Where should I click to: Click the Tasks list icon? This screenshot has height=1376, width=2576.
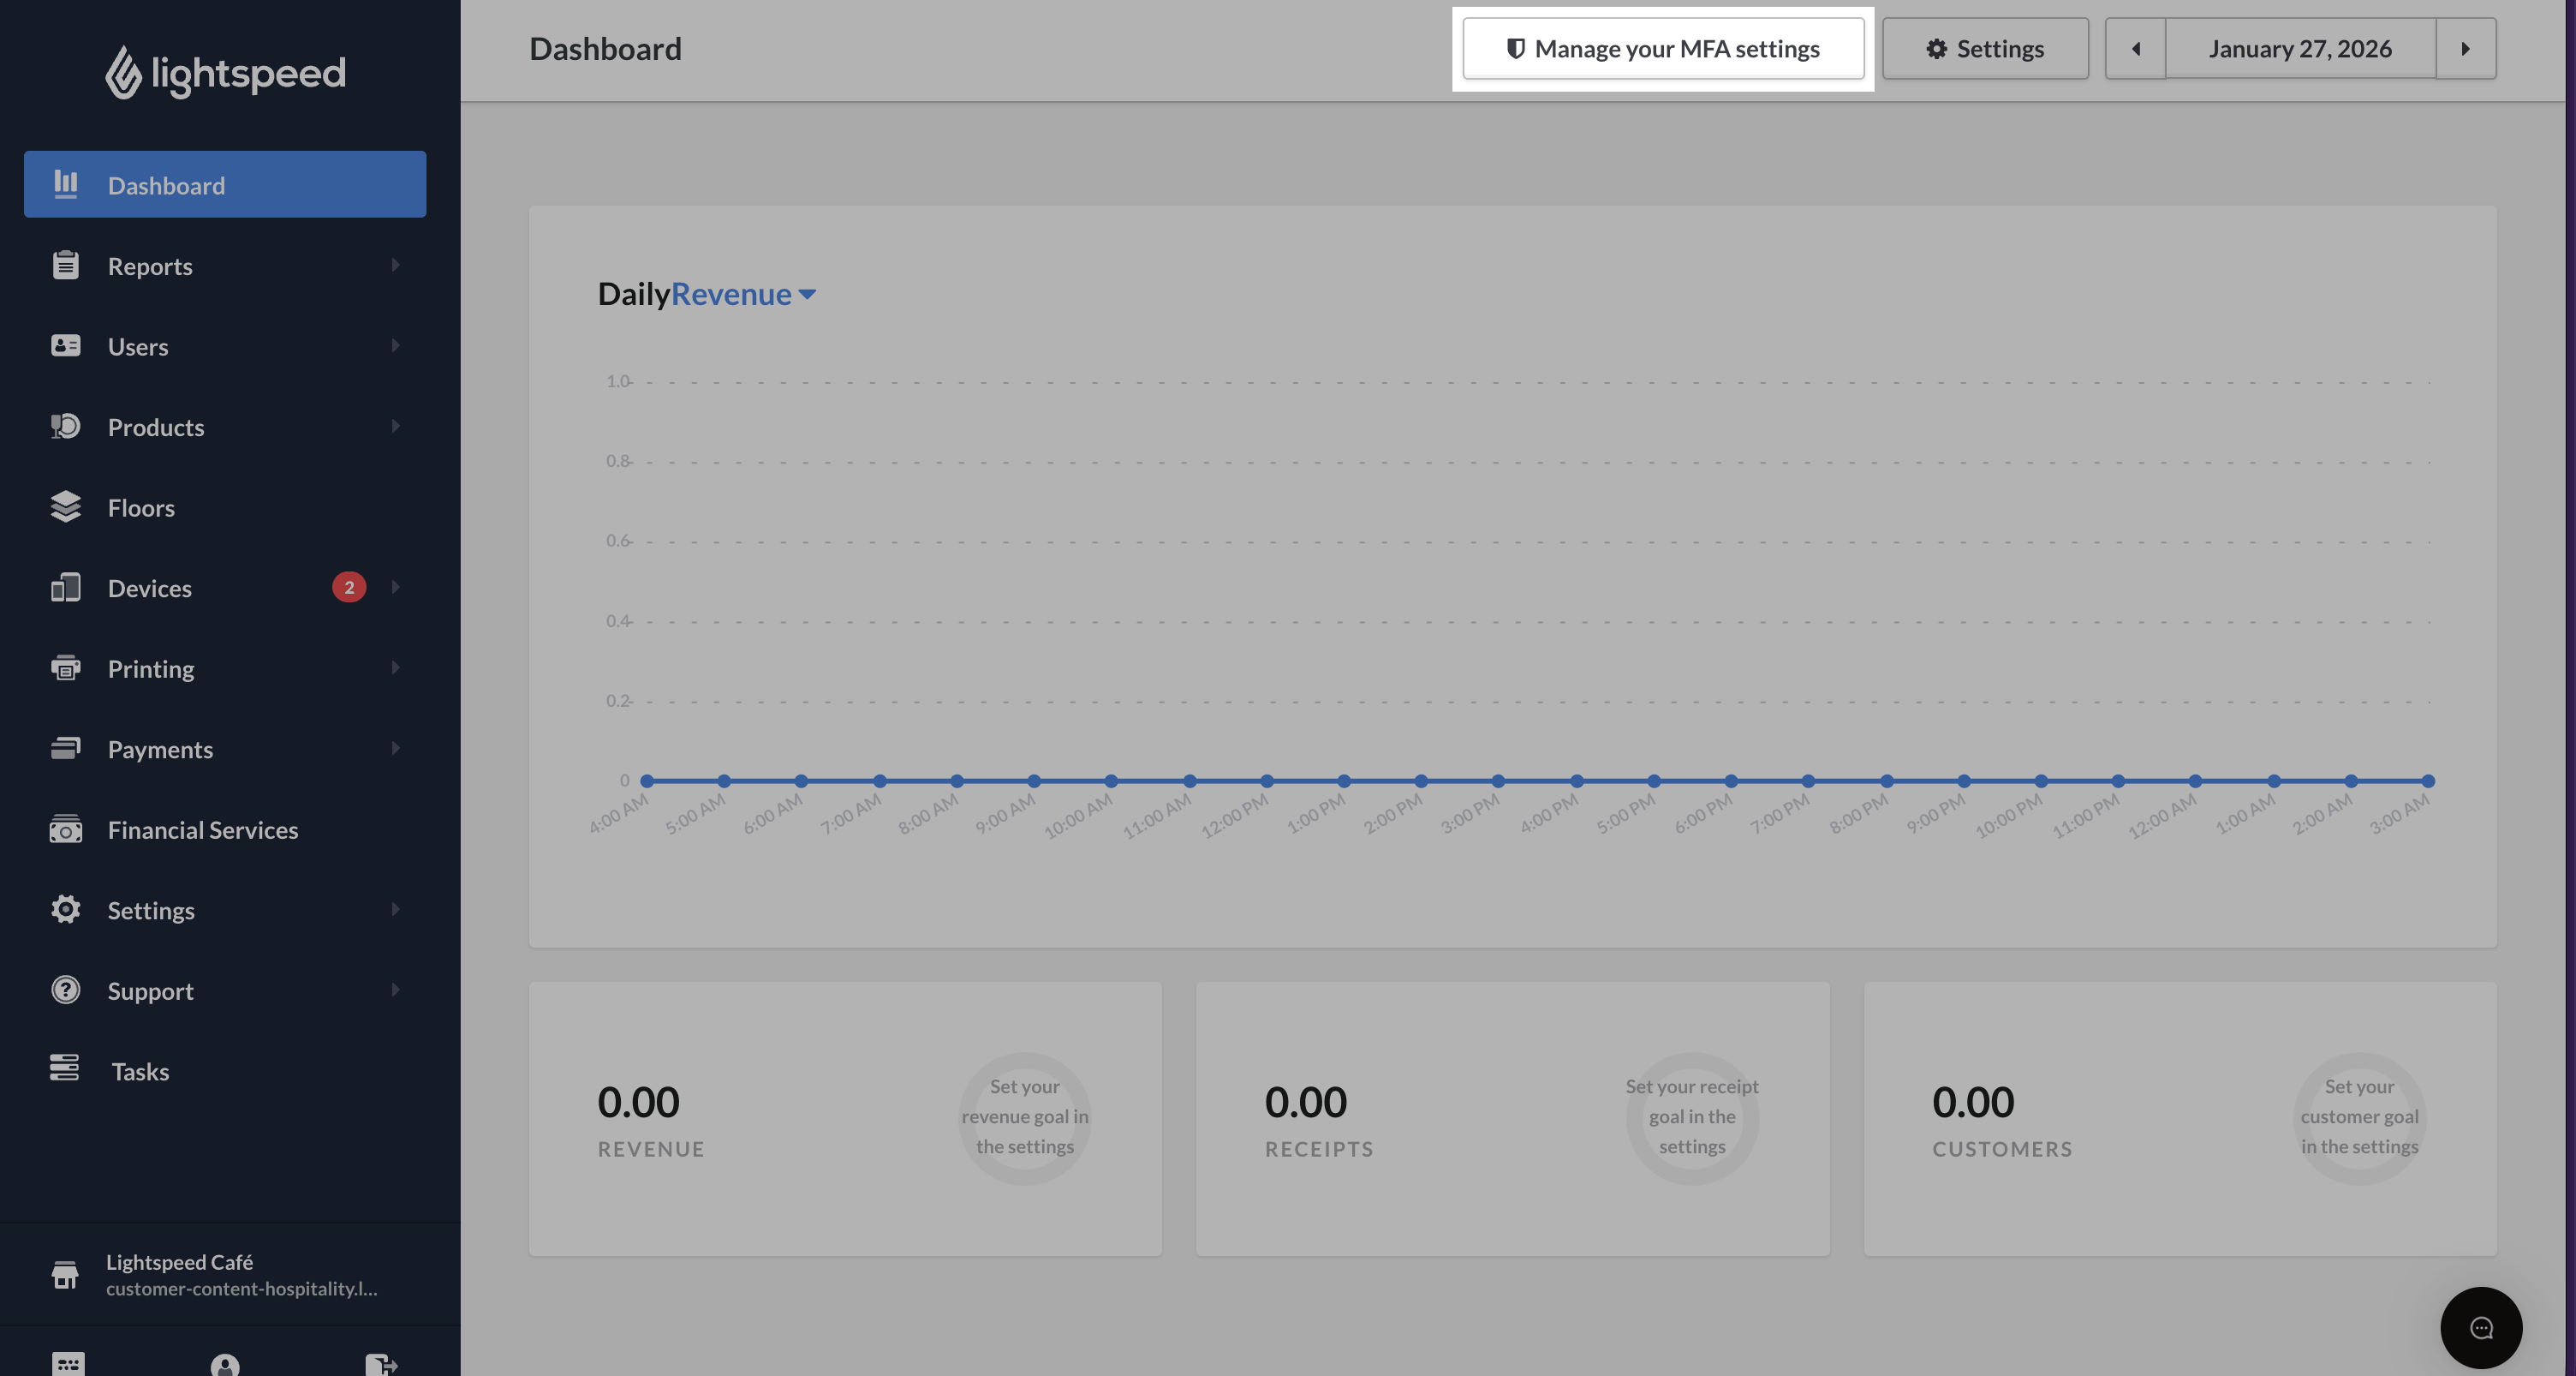[65, 1068]
